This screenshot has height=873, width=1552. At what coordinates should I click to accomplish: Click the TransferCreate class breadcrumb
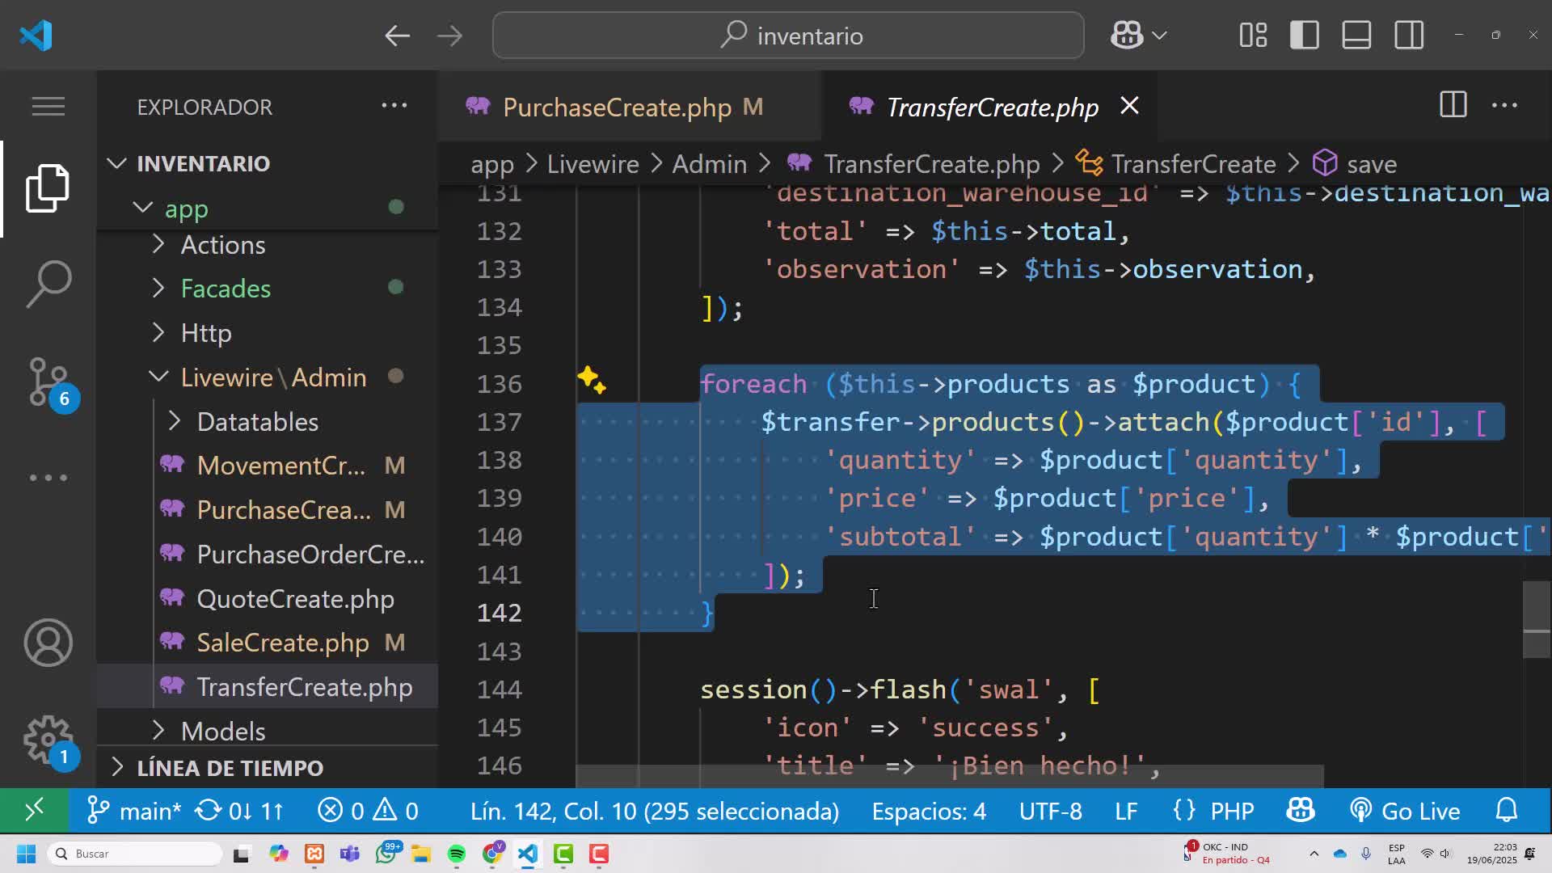[x=1176, y=164]
